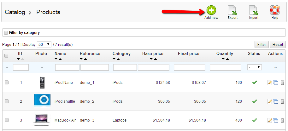The width and height of the screenshot is (288, 131).
Task: Select the iPod shuffle row checkbox
Action: [x=7, y=101]
